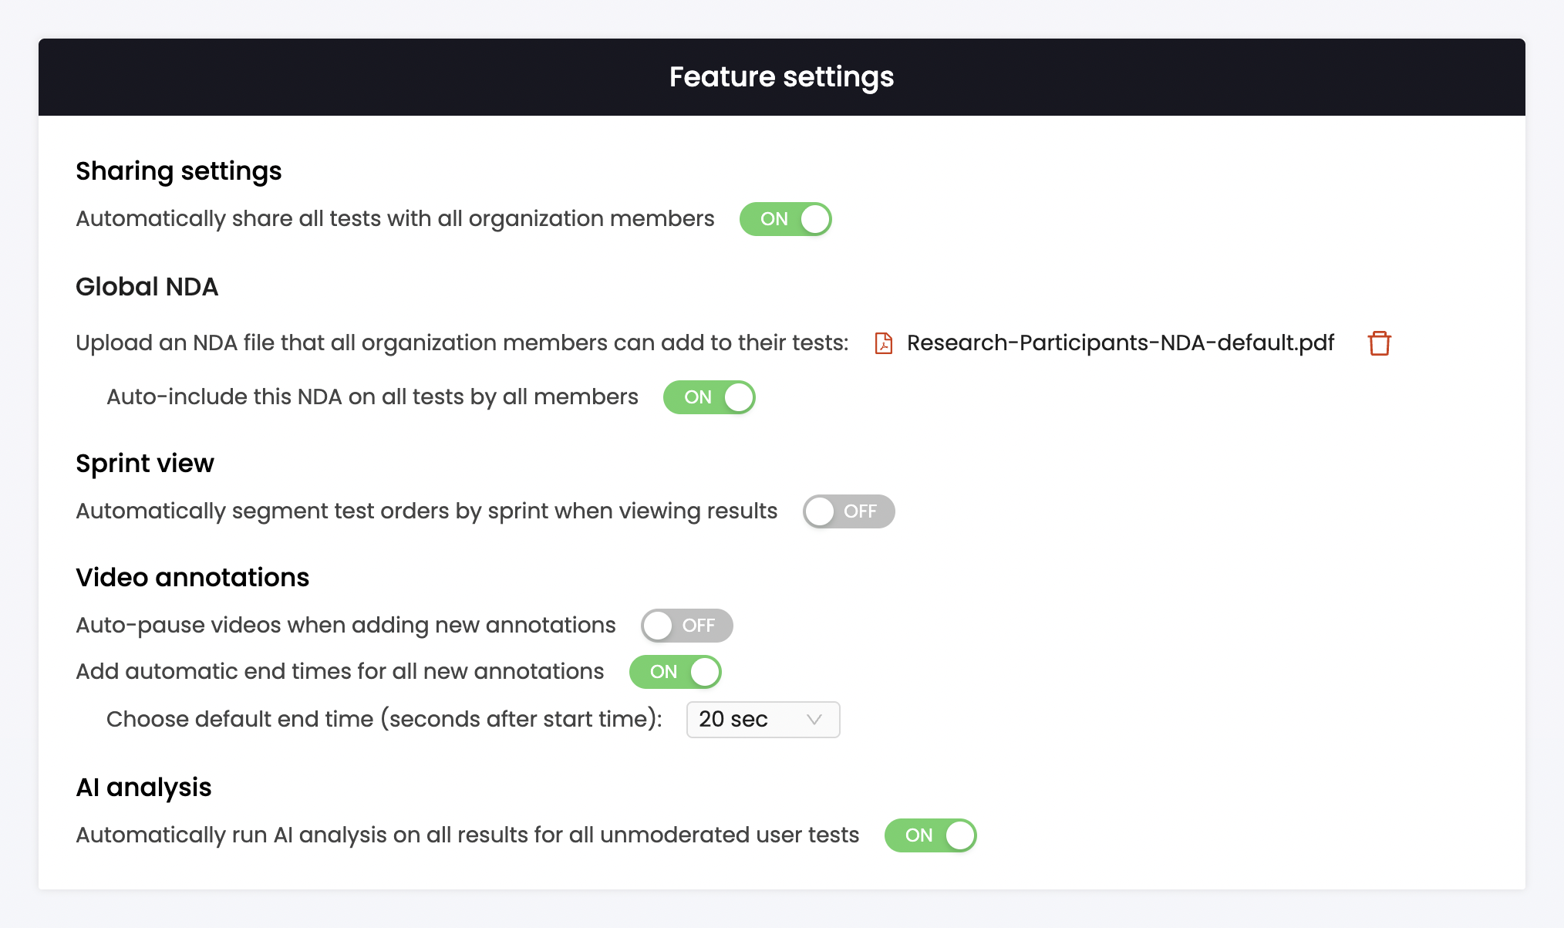The image size is (1564, 928).
Task: Open the 20 sec default end time dropdown
Action: click(762, 720)
